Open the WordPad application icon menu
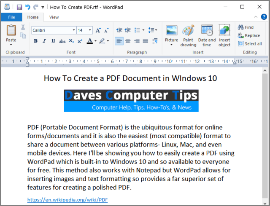The image size is (270, 206). tap(7, 7)
